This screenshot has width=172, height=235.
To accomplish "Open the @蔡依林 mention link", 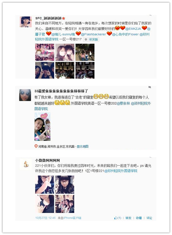I will tap(123, 103).
